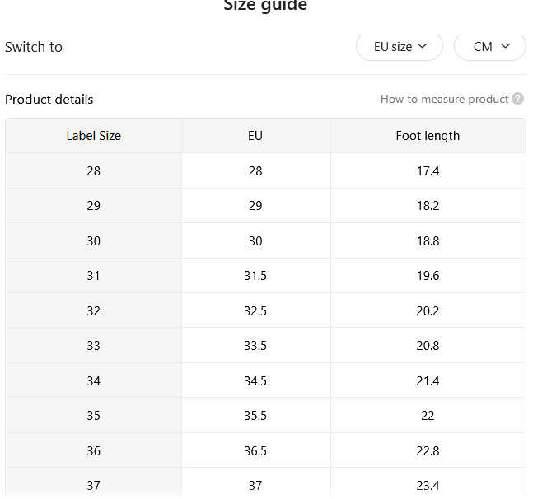The width and height of the screenshot is (533, 499).
Task: Select the Label Size 33 cell
Action: (x=93, y=346)
